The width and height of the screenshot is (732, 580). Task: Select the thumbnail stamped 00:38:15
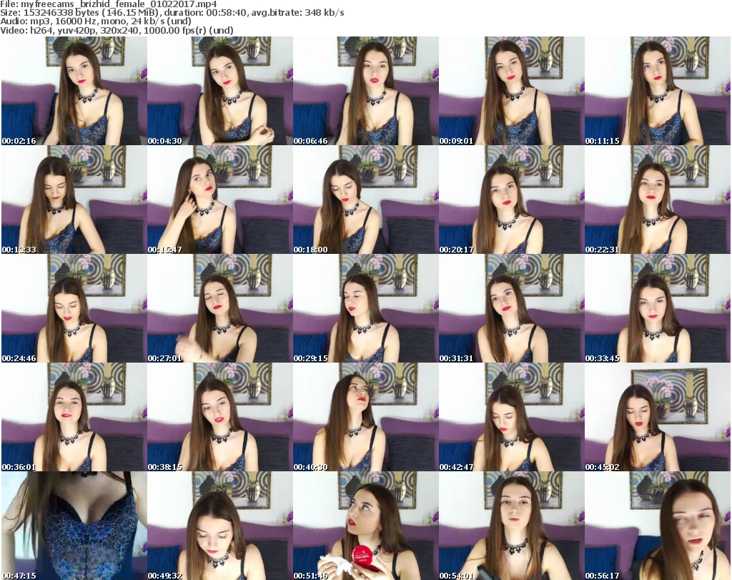220,418
